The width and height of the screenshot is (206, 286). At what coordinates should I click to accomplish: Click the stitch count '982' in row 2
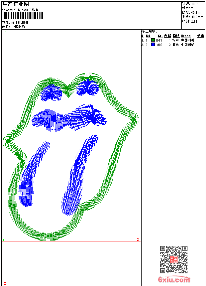coord(160,45)
